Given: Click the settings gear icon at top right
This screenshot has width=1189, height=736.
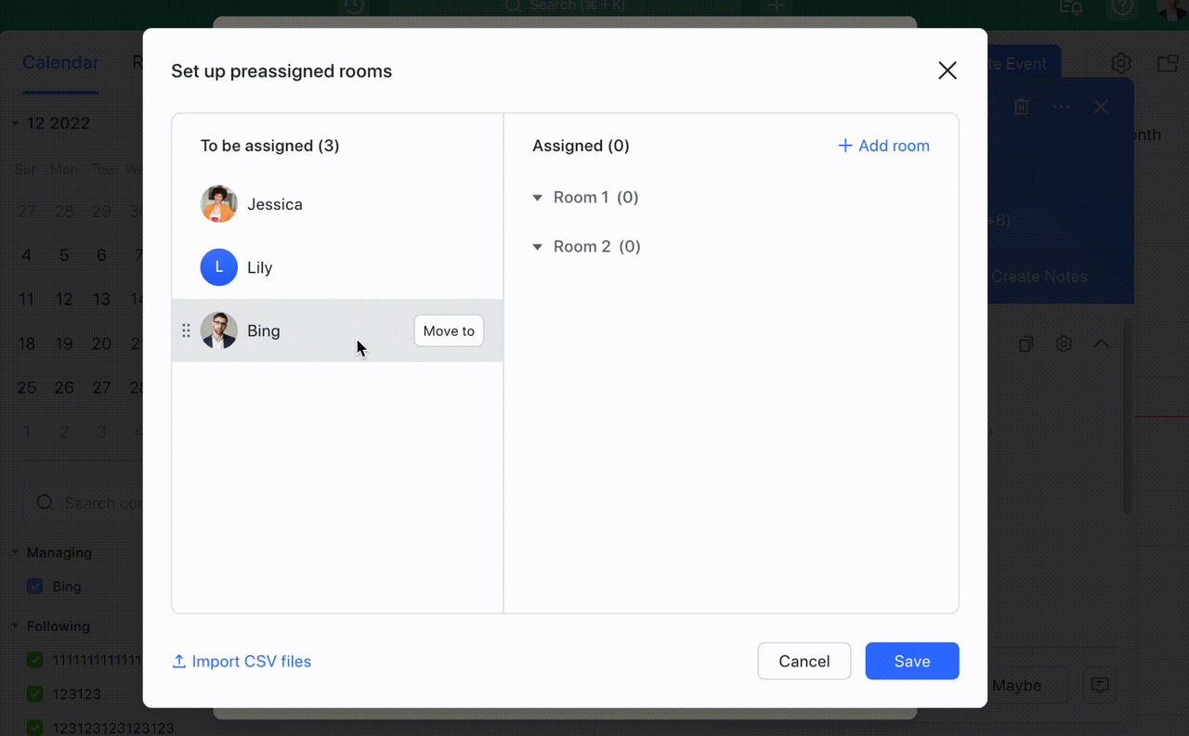Looking at the screenshot, I should pyautogui.click(x=1121, y=63).
